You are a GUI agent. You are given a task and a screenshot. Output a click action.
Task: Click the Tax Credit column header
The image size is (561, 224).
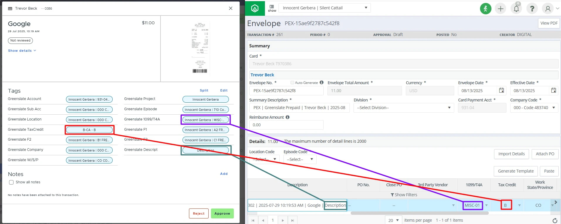[507, 185]
